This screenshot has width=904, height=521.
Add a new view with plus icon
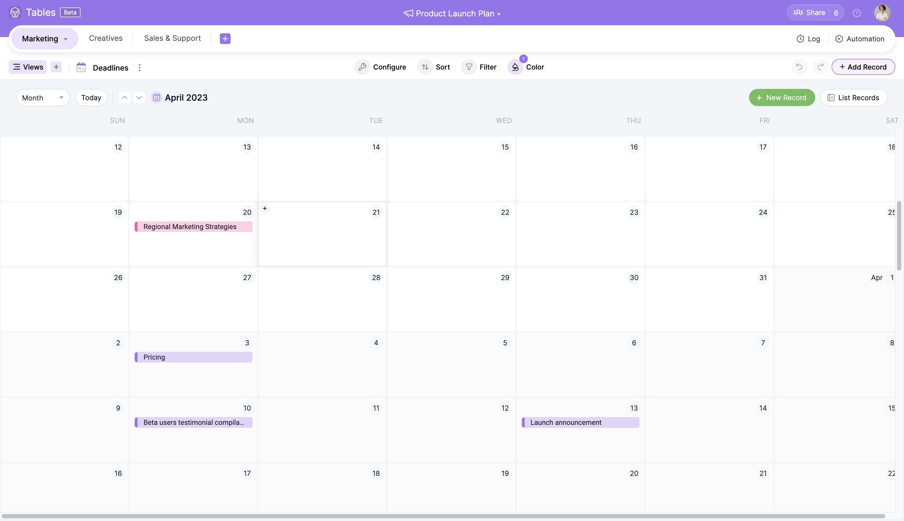(56, 67)
